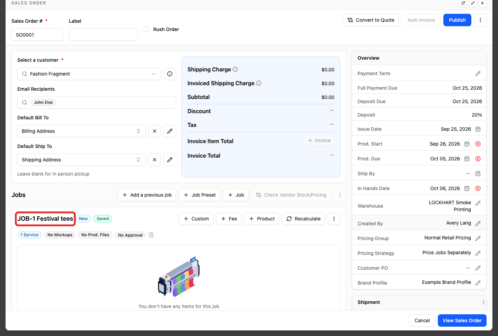
Task: Edit the Customer PO field
Action: pyautogui.click(x=478, y=268)
